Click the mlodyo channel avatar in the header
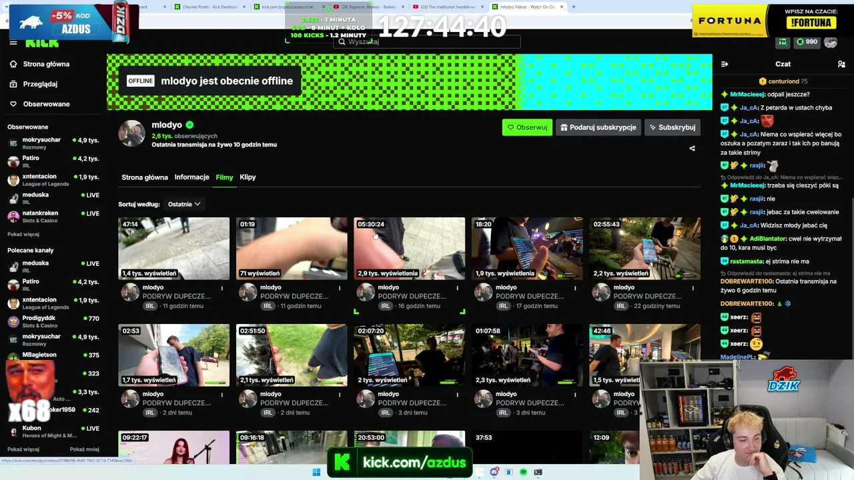The image size is (854, 480). click(131, 133)
